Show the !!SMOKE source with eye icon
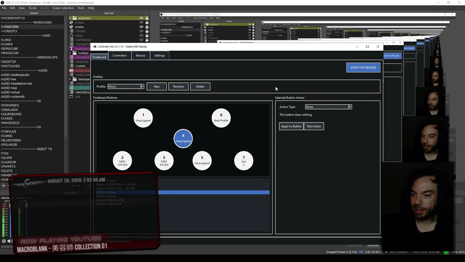Screen dimensions: 465x262 (x=141, y=31)
